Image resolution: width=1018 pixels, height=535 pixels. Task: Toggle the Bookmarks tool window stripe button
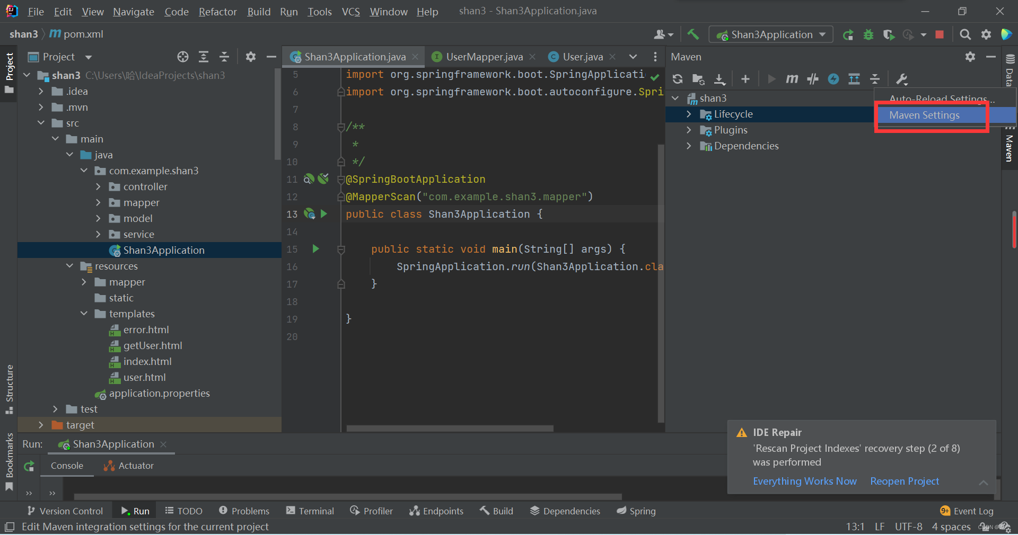[x=9, y=462]
